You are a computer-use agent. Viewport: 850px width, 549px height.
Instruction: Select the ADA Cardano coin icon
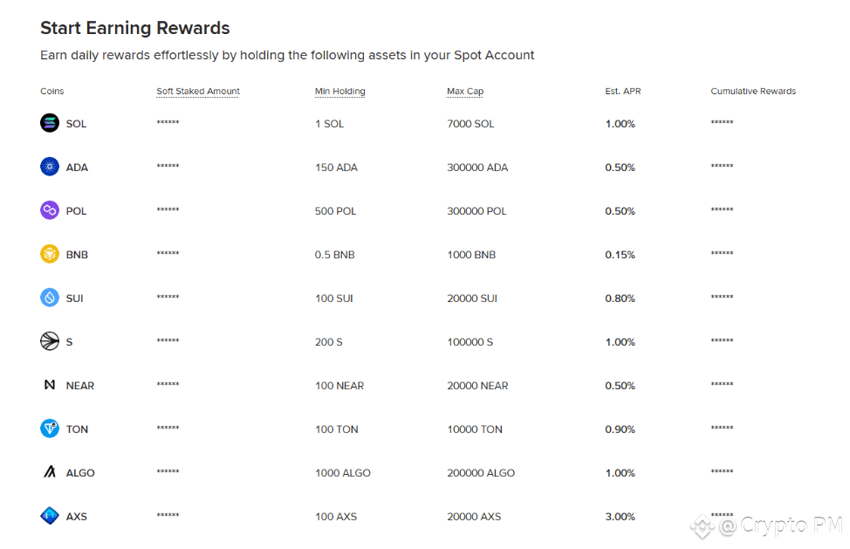pyautogui.click(x=50, y=167)
